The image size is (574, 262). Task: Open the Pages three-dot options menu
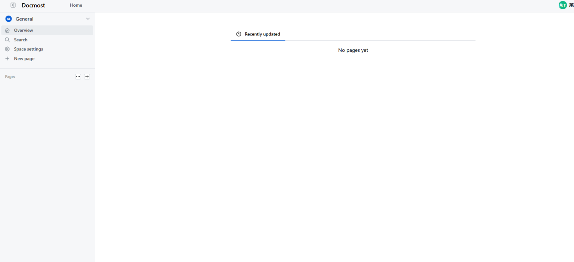point(78,77)
